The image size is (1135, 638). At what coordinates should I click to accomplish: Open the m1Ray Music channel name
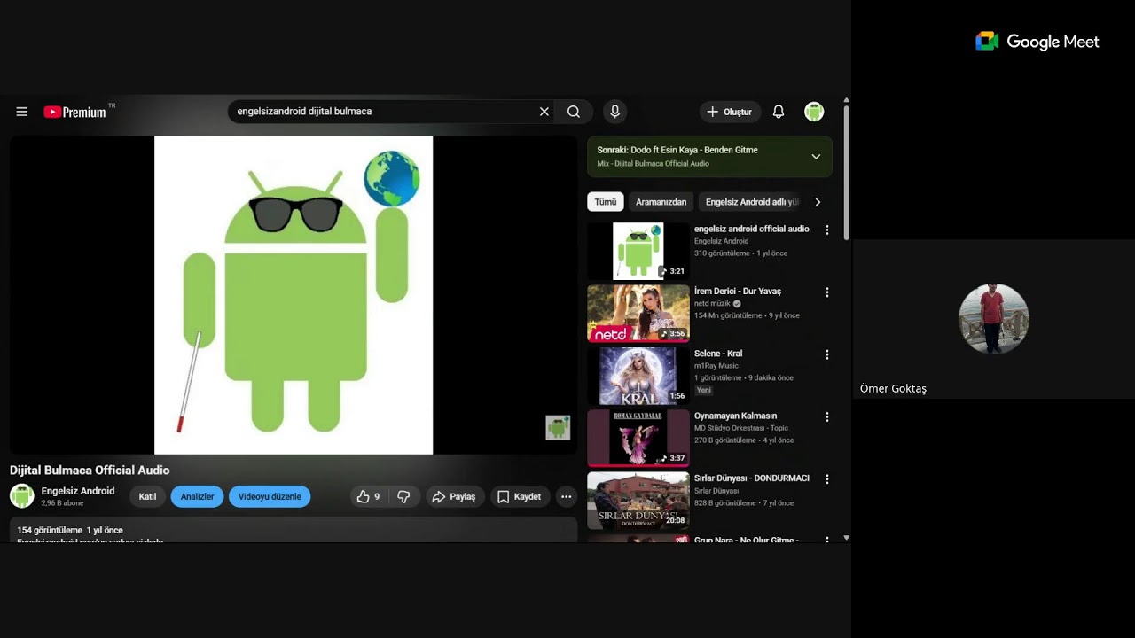coord(716,365)
